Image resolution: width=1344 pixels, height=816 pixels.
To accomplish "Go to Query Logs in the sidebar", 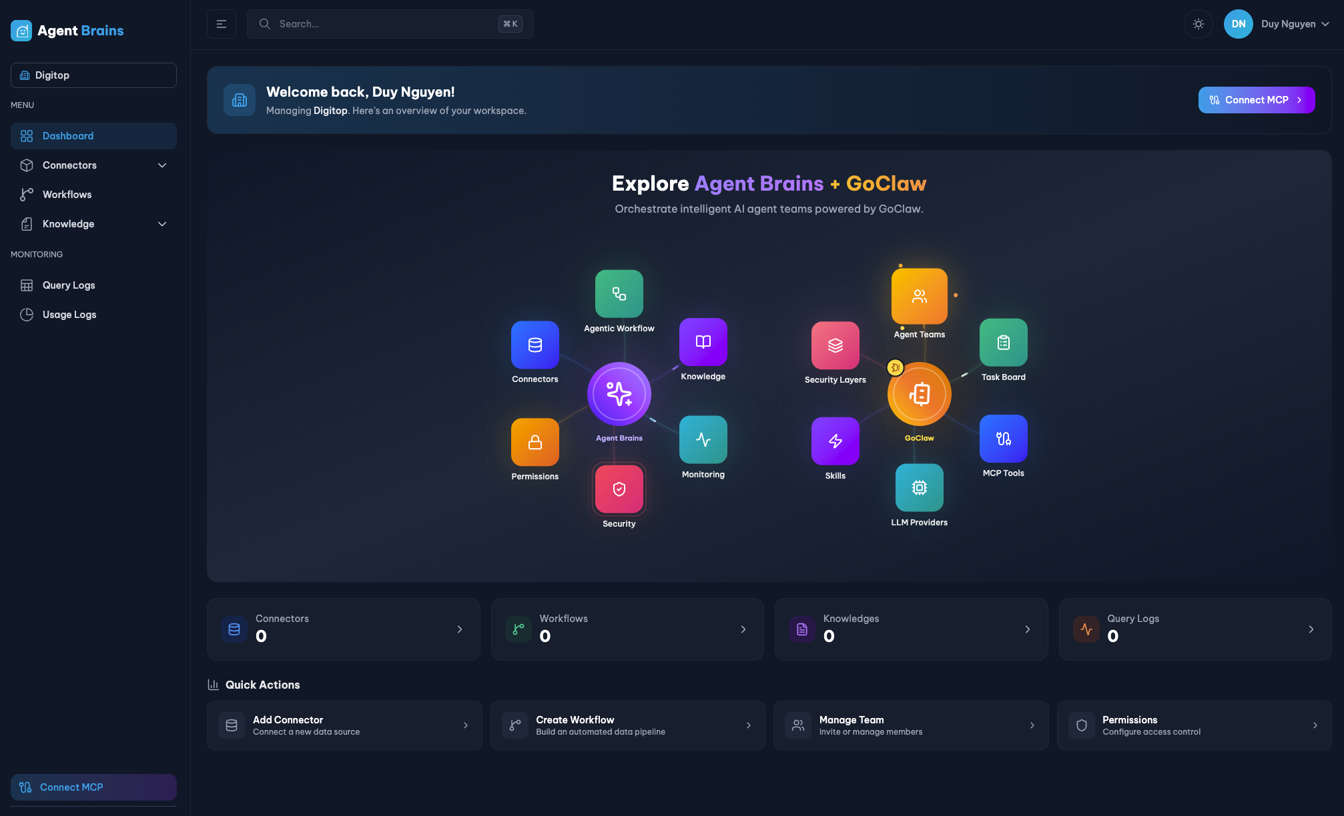I will [x=69, y=285].
